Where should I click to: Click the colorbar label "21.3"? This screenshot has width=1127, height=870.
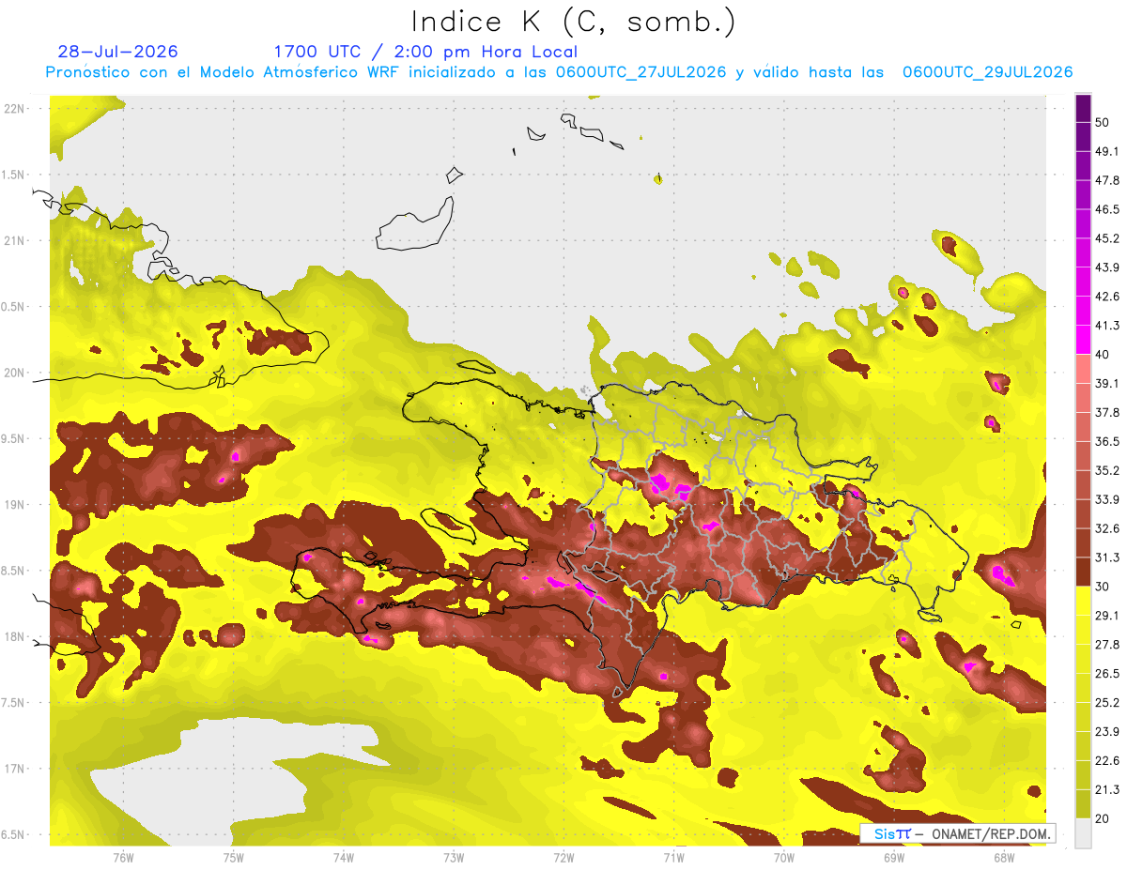pyautogui.click(x=1106, y=789)
